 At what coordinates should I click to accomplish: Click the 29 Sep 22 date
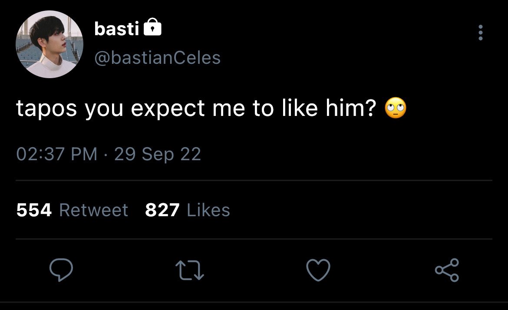click(158, 154)
